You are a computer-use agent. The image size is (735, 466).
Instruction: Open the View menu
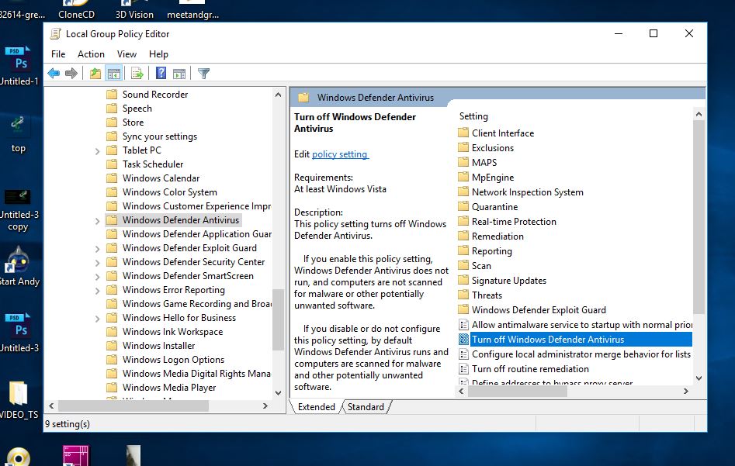[127, 54]
